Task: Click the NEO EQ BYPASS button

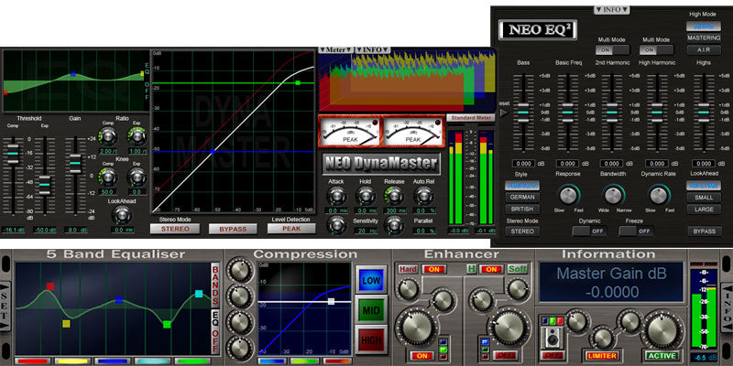Action: [x=704, y=231]
